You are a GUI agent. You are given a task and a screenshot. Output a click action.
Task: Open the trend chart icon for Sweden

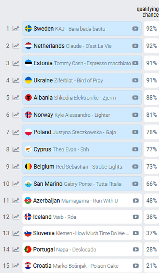(x=16, y=28)
